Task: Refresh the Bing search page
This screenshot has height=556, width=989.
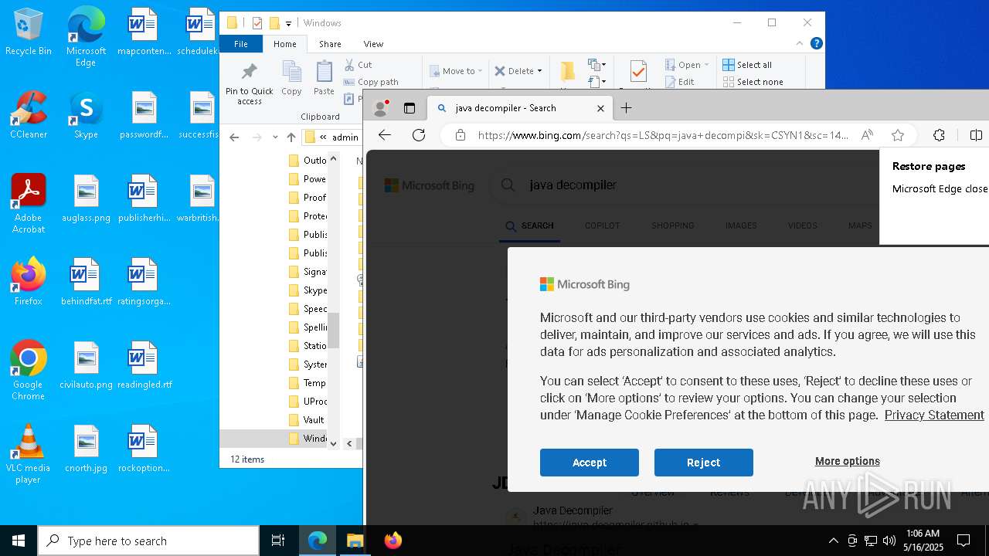Action: click(x=419, y=135)
